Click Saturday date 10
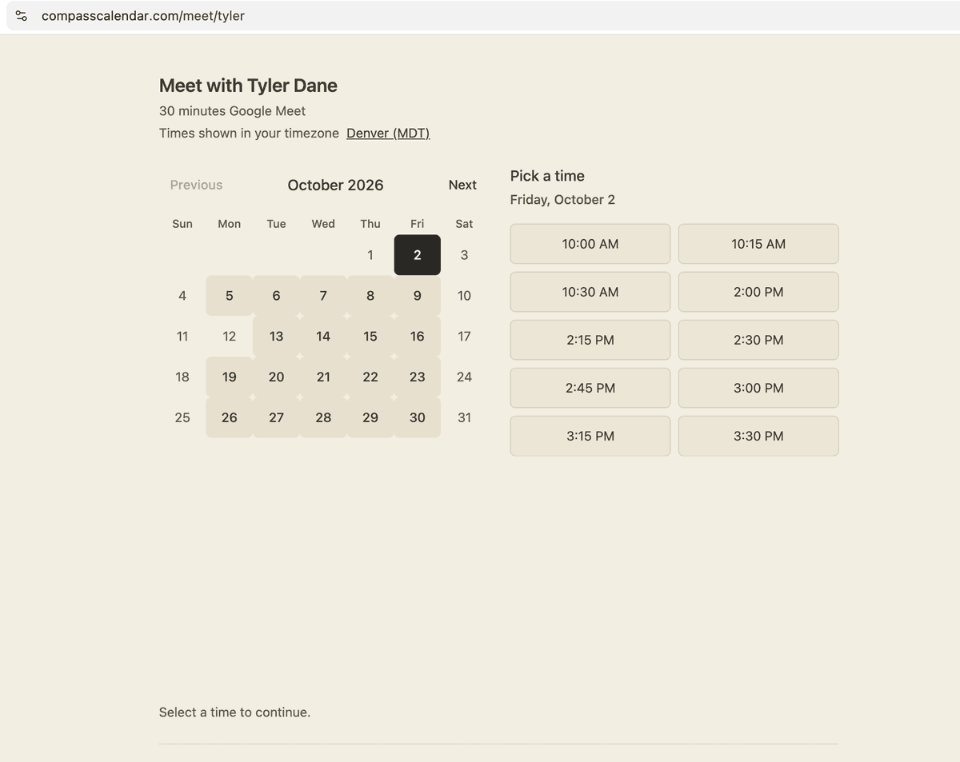The image size is (960, 762). pos(464,296)
